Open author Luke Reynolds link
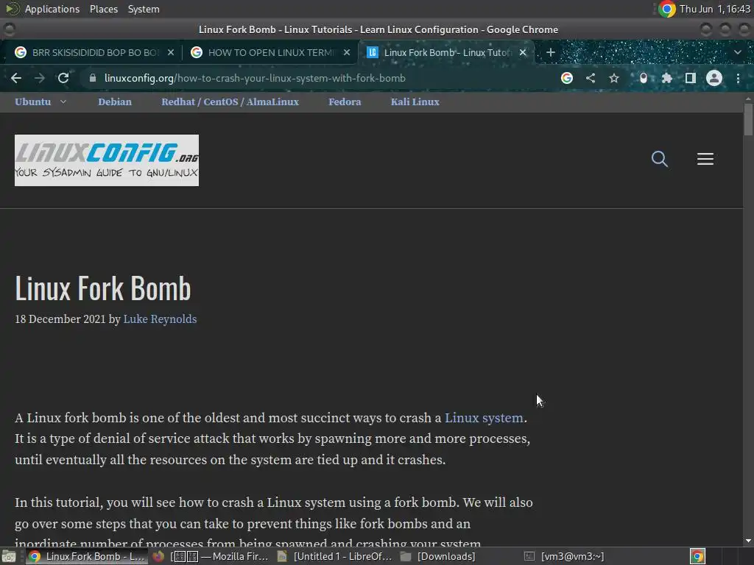 [x=160, y=319]
